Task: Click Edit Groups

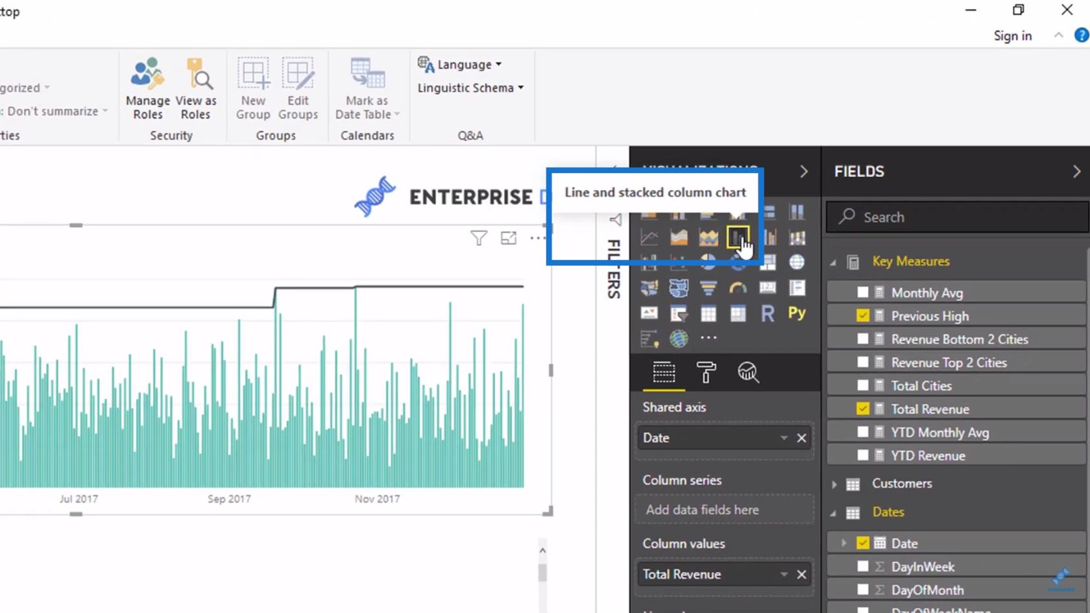Action: 298,89
